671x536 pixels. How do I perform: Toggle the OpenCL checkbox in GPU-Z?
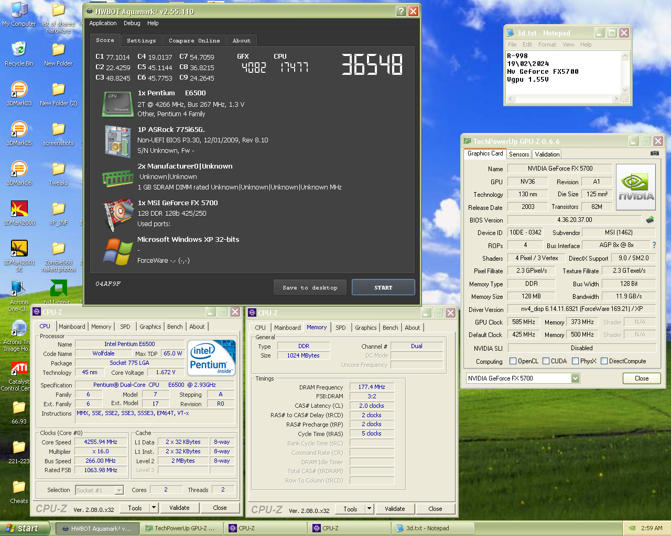click(513, 361)
